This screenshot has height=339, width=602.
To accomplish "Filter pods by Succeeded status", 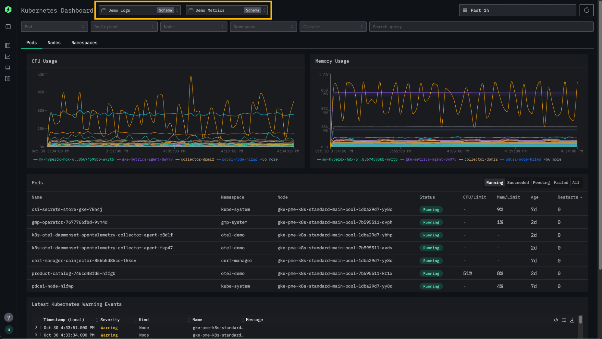I will coord(518,183).
